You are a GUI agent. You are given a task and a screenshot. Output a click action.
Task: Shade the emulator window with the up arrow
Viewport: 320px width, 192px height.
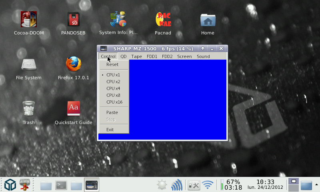pyautogui.click(x=203, y=48)
